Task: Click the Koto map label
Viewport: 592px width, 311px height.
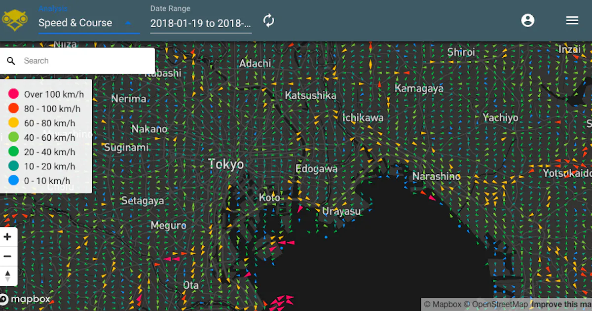Action: [x=270, y=197]
